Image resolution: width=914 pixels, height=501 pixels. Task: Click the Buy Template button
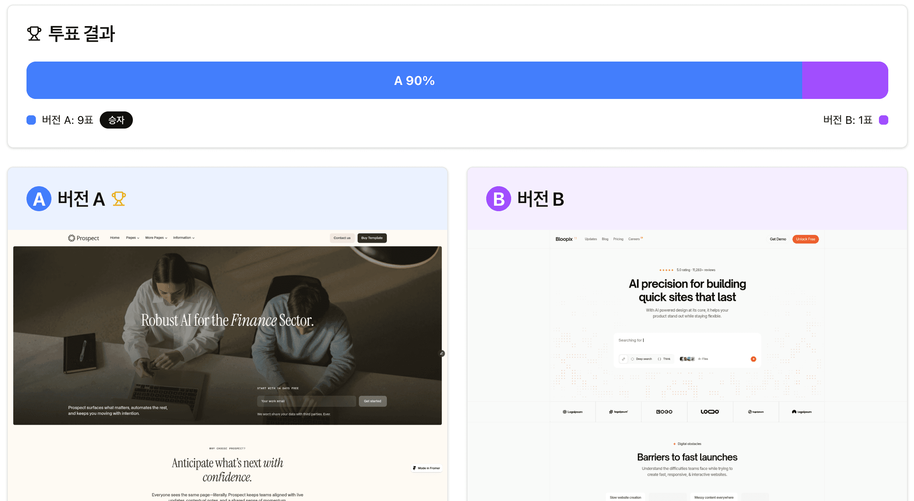pyautogui.click(x=372, y=238)
